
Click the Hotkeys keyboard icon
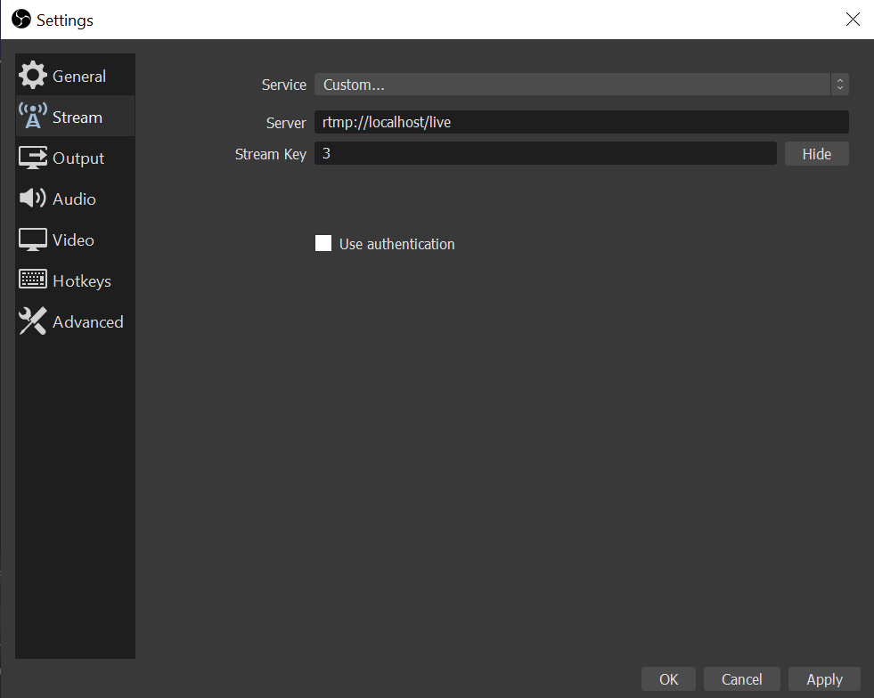pyautogui.click(x=33, y=279)
